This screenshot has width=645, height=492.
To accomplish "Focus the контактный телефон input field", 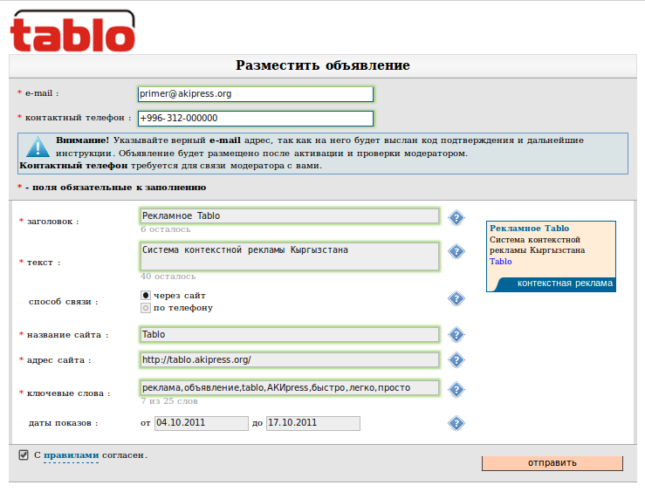I will [x=255, y=119].
